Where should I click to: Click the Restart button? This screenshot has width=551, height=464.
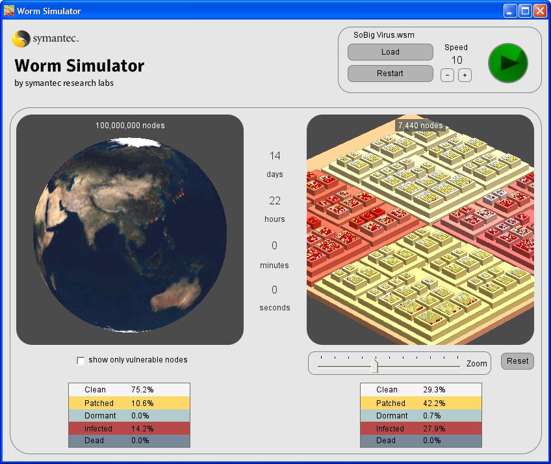pos(390,74)
